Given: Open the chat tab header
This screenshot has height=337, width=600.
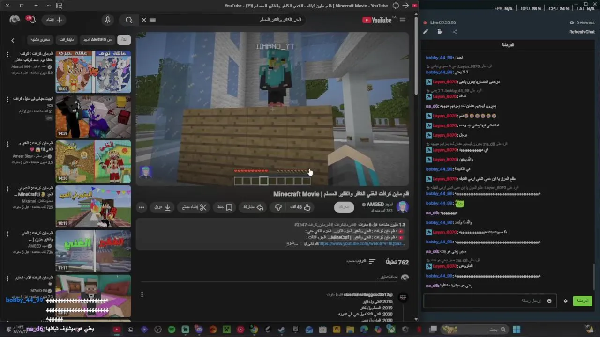Looking at the screenshot, I should point(508,45).
